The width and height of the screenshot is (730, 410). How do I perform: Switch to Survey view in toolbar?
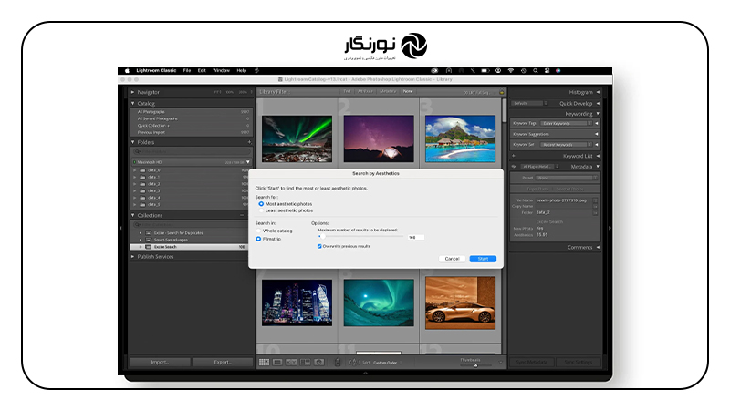point(306,362)
